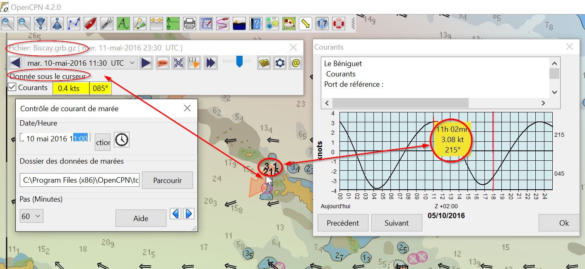This screenshot has width=585, height=269.
Task: Zoom out using the magnifier-minus toolbar icon
Action: (x=24, y=23)
